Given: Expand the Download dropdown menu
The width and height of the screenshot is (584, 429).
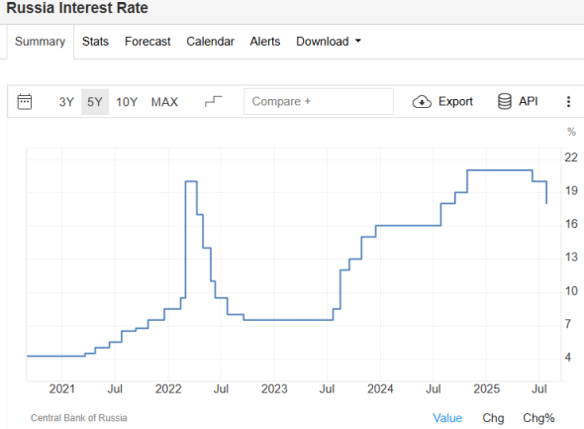Looking at the screenshot, I should tap(329, 42).
